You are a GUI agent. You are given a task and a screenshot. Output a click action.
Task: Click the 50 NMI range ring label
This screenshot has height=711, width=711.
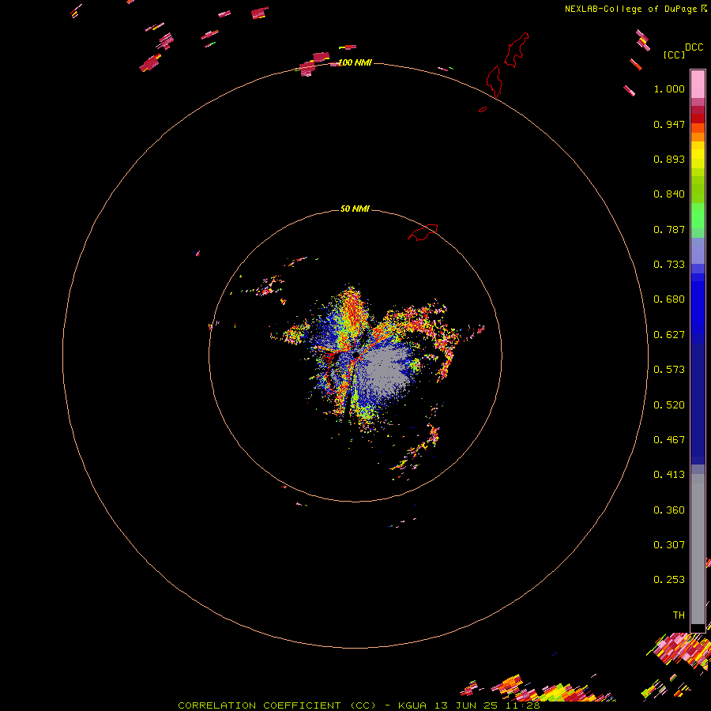tap(355, 209)
